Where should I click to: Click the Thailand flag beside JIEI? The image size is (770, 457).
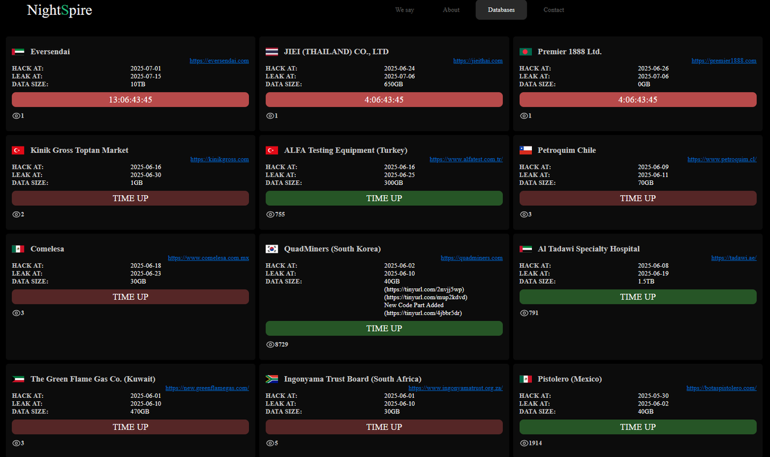[272, 52]
